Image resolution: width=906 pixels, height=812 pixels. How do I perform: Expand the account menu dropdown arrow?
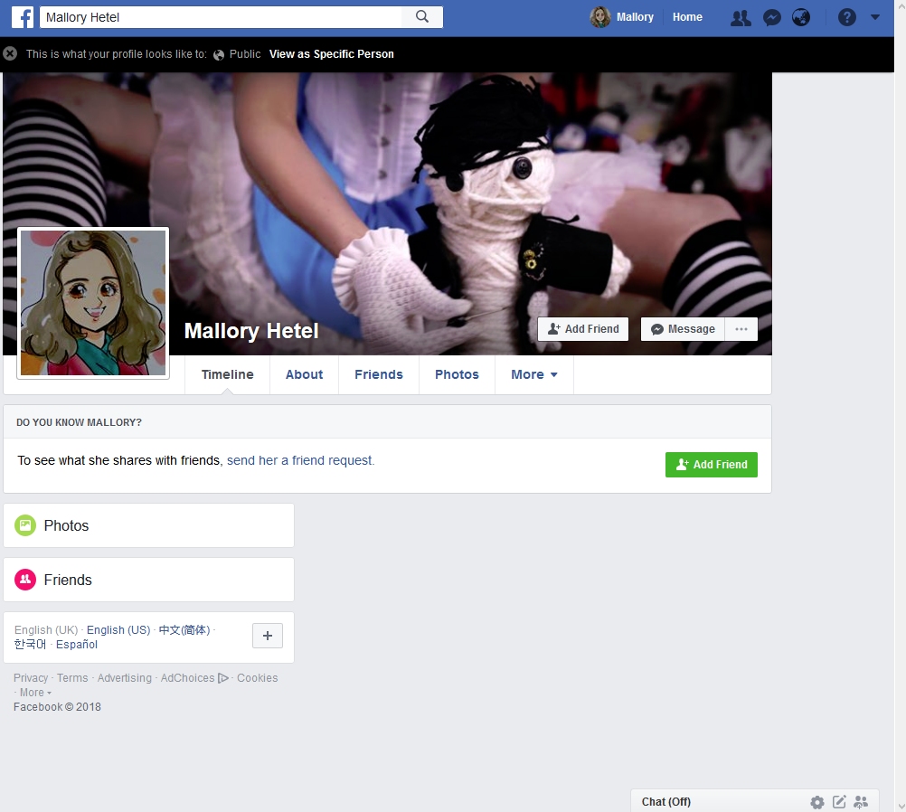click(874, 17)
